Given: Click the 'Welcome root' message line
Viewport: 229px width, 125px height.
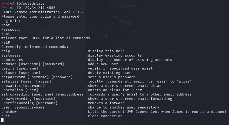Looking at the screenshot, I should coord(45,38).
